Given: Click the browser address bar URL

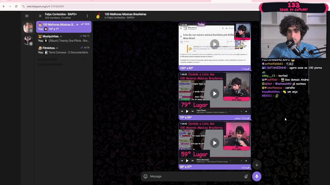Looking at the screenshot, I should pos(45,6).
